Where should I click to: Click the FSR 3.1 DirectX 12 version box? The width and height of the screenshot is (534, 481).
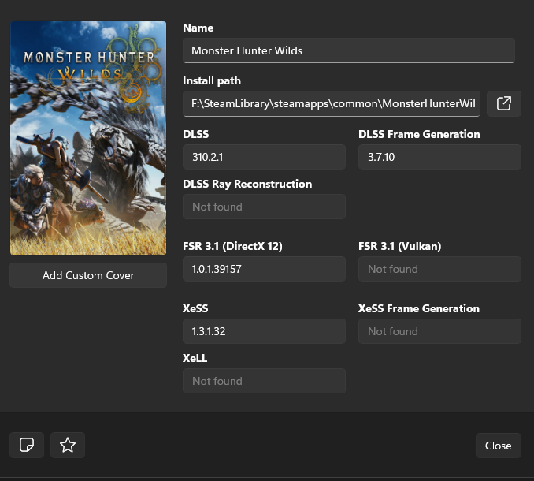[x=264, y=269]
